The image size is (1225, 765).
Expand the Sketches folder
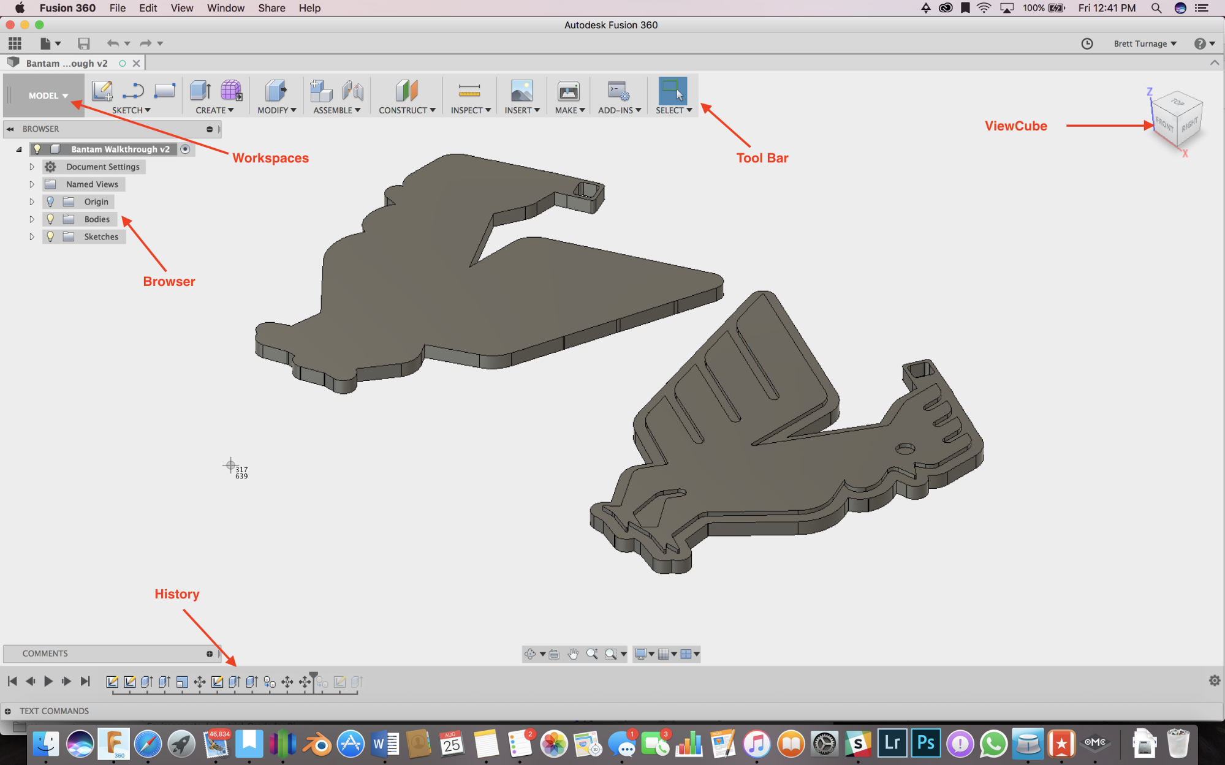(32, 236)
